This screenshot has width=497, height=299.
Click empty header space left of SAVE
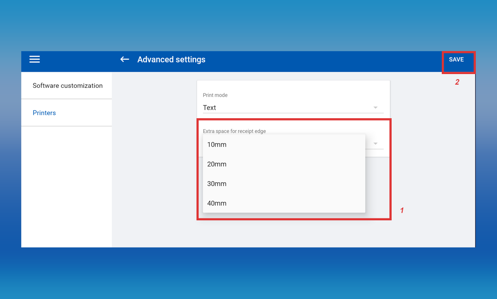(322, 60)
